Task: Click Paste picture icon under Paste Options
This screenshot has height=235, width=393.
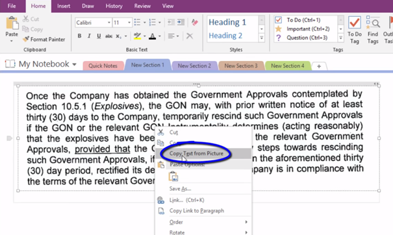Action: pos(173,177)
